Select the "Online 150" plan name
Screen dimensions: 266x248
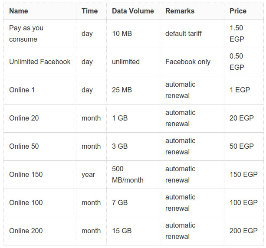(26, 174)
